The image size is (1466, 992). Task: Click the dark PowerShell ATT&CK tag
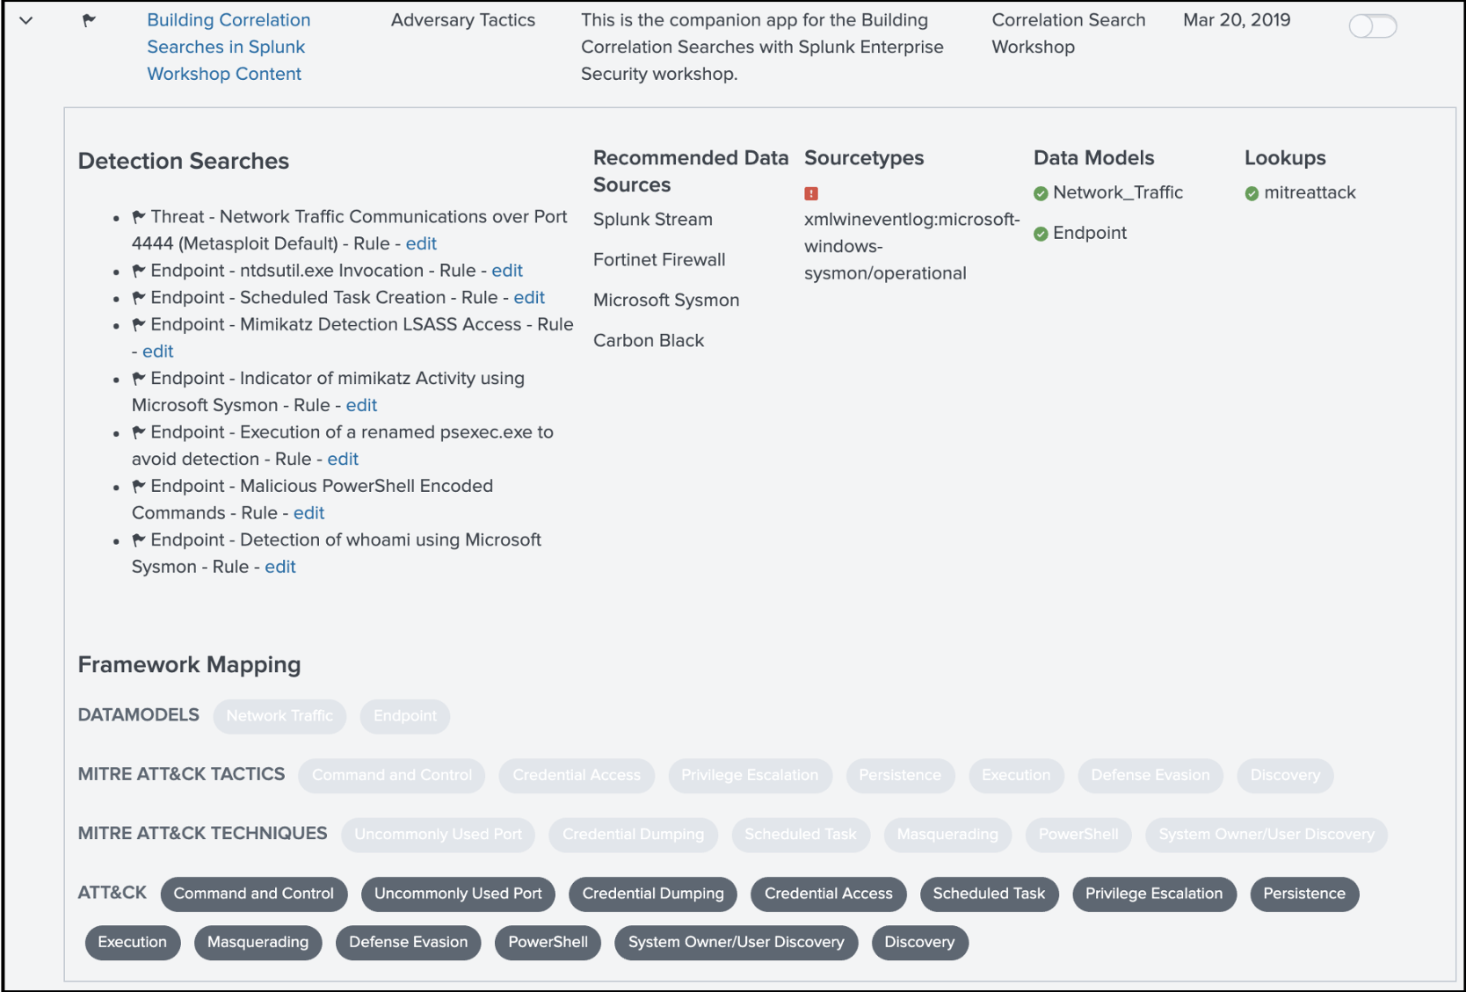(x=548, y=942)
